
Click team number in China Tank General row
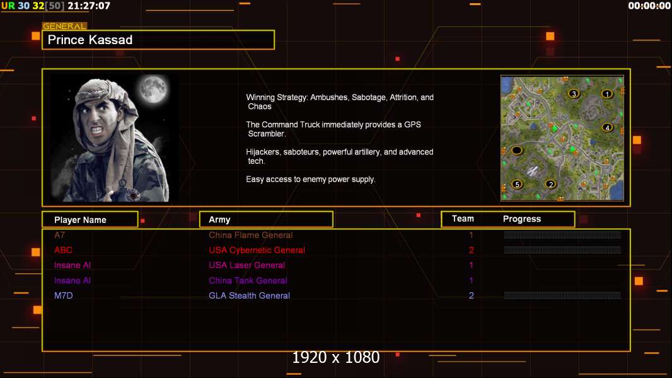coord(471,280)
